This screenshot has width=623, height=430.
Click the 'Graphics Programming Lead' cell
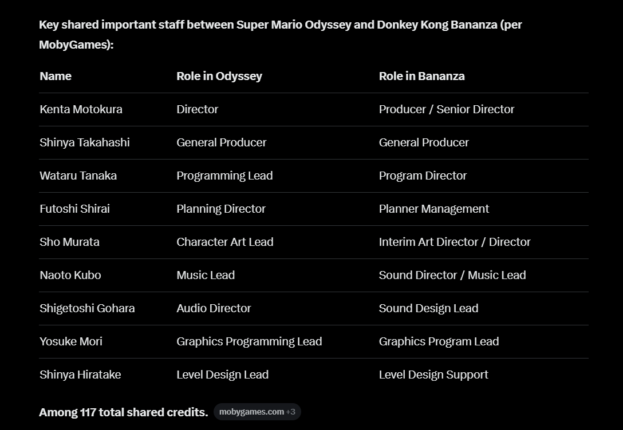(249, 341)
